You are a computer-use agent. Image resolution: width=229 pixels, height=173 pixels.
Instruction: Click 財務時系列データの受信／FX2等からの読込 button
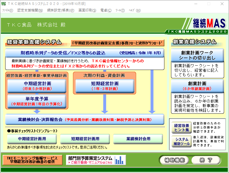(85, 53)
